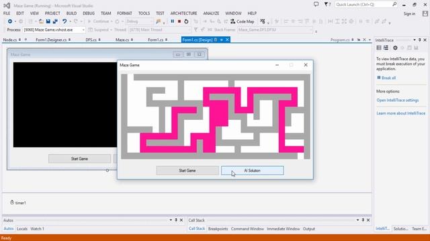Restart debugging with the circular arrow icon

click(x=186, y=21)
